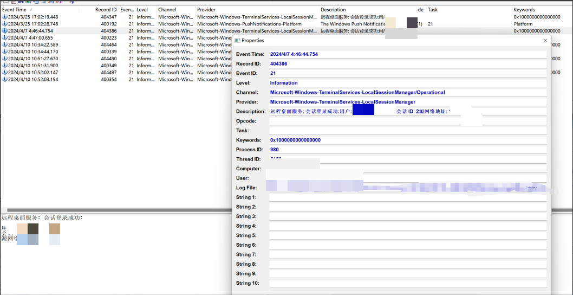Click the info icon for the 2024/4/10 10:51:27.670 event

pos(4,59)
